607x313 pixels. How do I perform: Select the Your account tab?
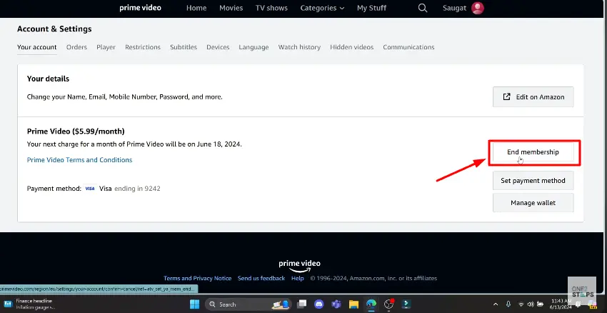coord(36,47)
